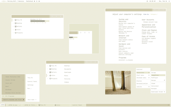Select nlivv home icon in the explorer listing Documents
The image size is (171, 107).
[50, 75]
